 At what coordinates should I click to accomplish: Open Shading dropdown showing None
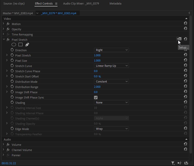(111, 102)
